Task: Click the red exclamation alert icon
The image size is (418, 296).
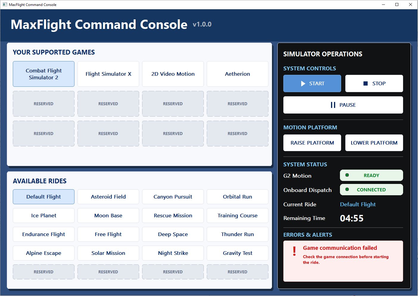Action: 294,251
